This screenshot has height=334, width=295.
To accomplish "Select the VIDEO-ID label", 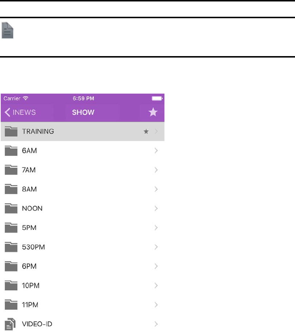I will [x=37, y=324].
